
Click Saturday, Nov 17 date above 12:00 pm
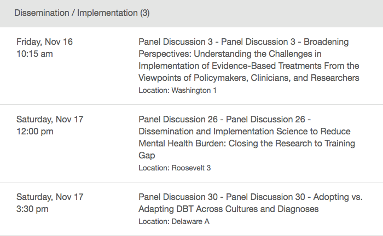(x=50, y=120)
